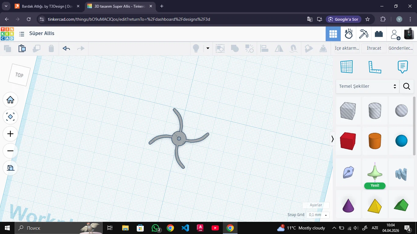Click the Fit all in view button

tap(10, 117)
